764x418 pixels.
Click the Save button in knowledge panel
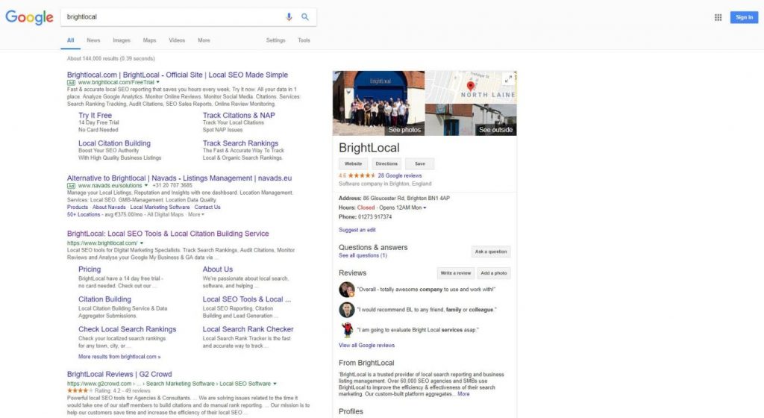419,163
